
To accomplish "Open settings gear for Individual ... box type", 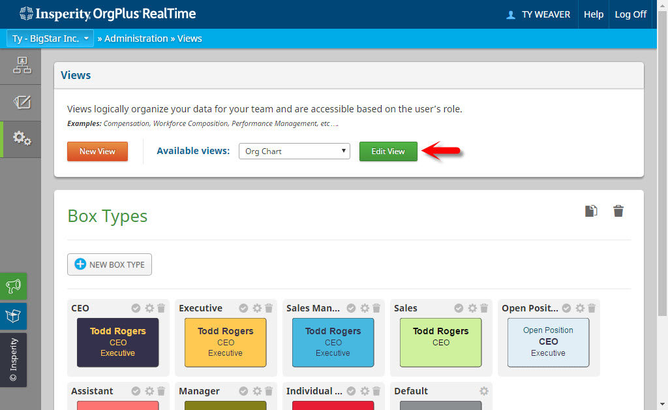I will tap(365, 391).
